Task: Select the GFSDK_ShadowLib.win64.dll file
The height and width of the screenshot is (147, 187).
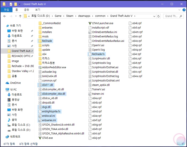Action: point(57,125)
